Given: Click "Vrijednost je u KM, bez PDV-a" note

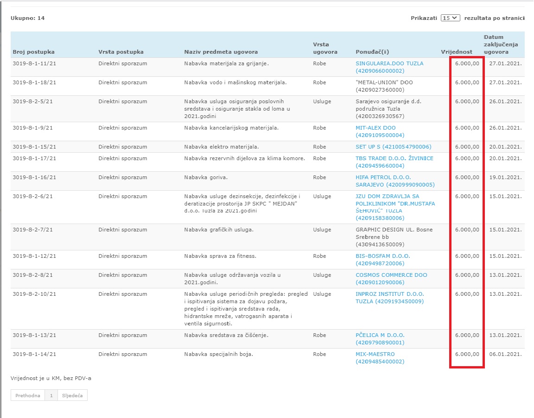Looking at the screenshot, I should click(51, 378).
